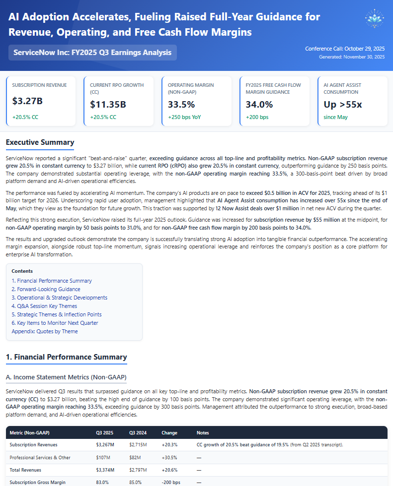Click the ServiceNow FY2025 Q3 Earnings Analysis badge
The height and width of the screenshot is (486, 393).
click(x=92, y=53)
